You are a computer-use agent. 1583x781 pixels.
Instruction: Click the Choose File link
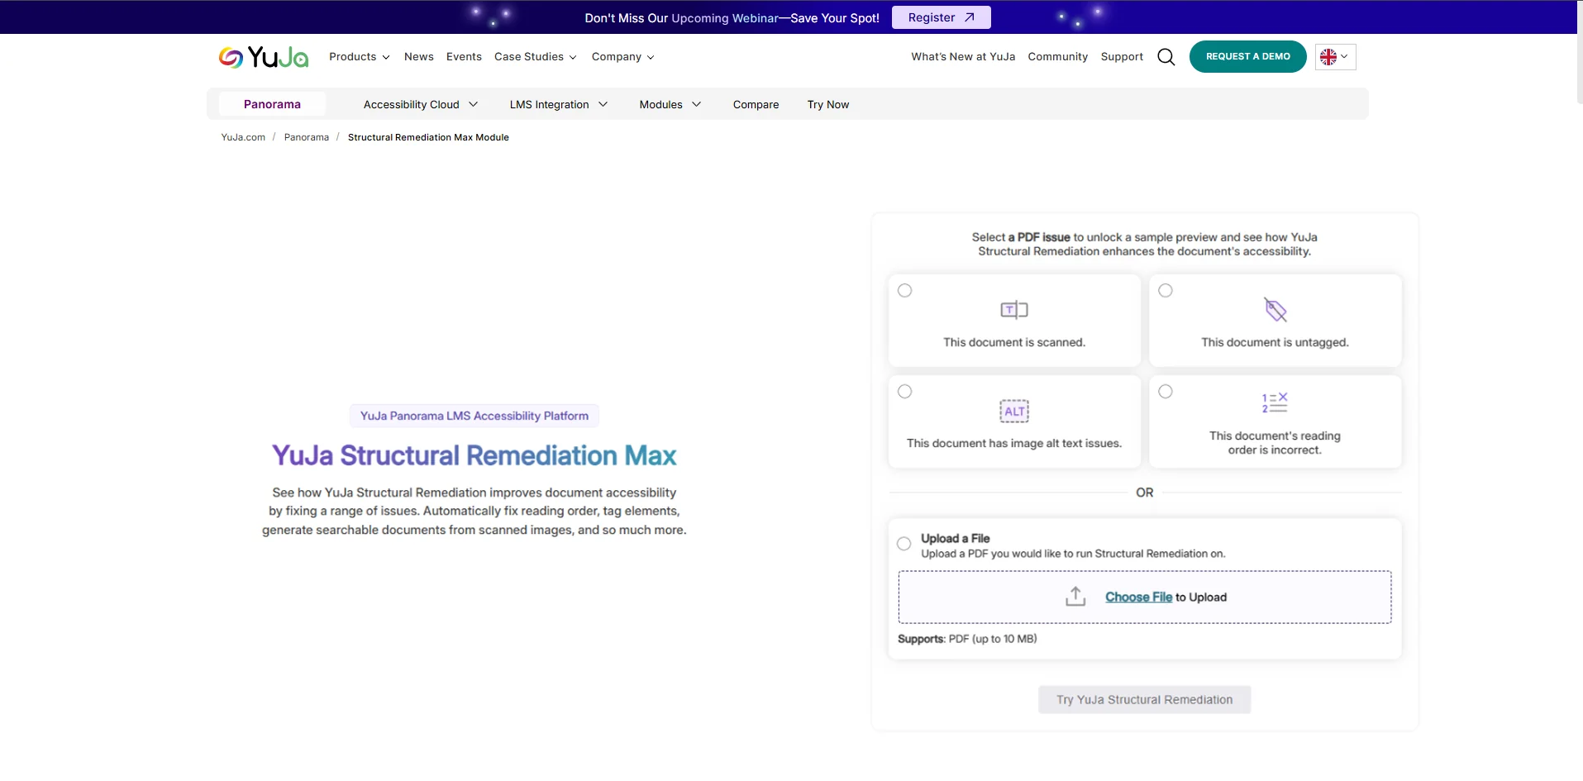tap(1138, 598)
